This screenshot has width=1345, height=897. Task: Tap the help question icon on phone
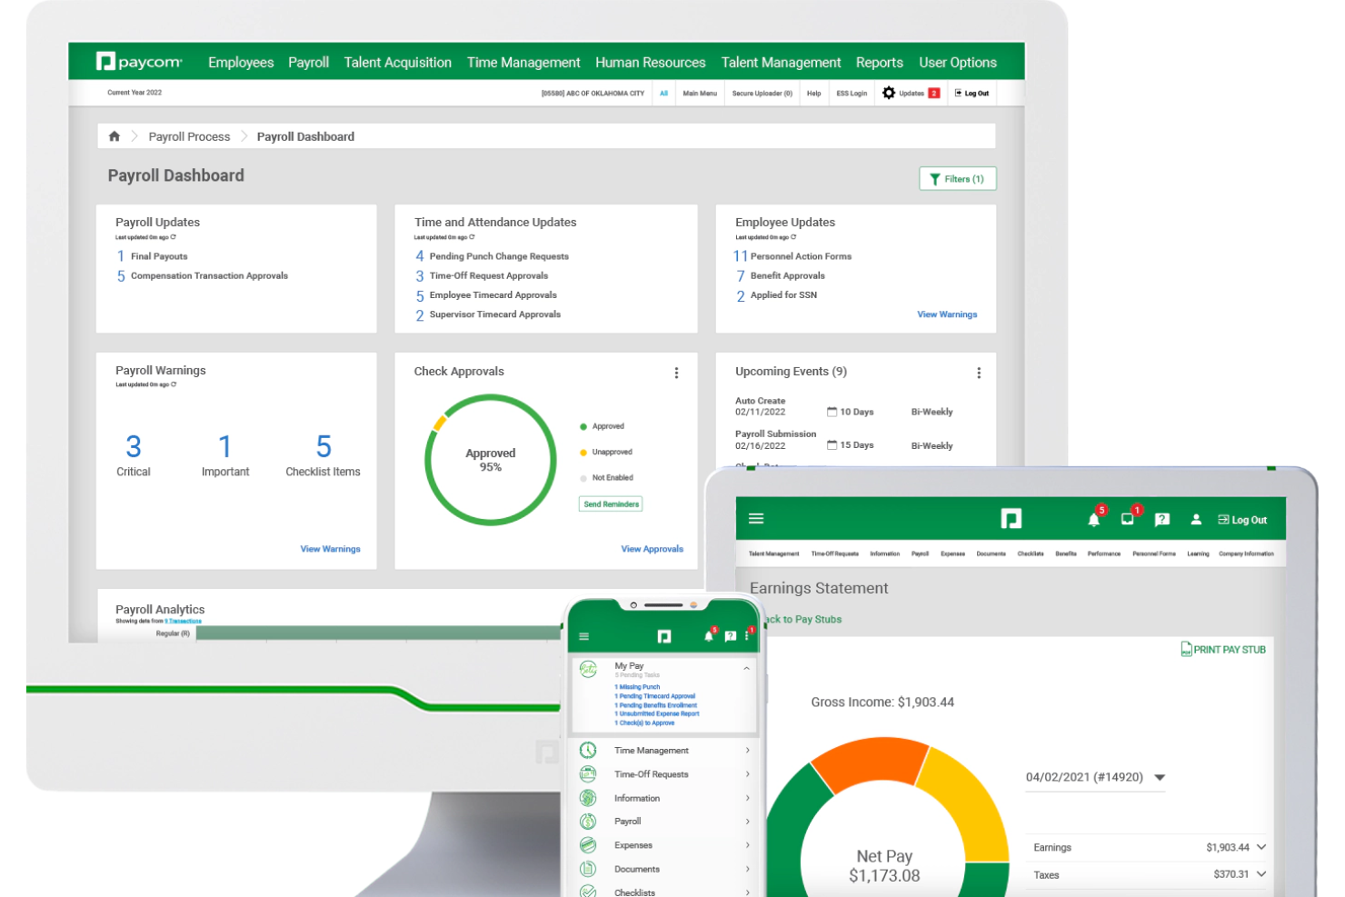pyautogui.click(x=730, y=636)
